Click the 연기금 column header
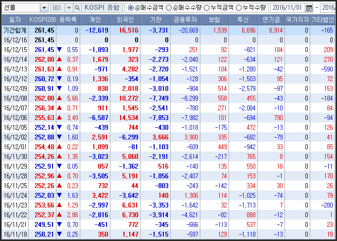The height and width of the screenshot is (241, 337). 271,20
